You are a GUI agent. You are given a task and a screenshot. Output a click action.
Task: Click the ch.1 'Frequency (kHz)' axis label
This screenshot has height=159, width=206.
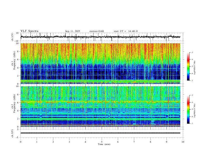14,60
